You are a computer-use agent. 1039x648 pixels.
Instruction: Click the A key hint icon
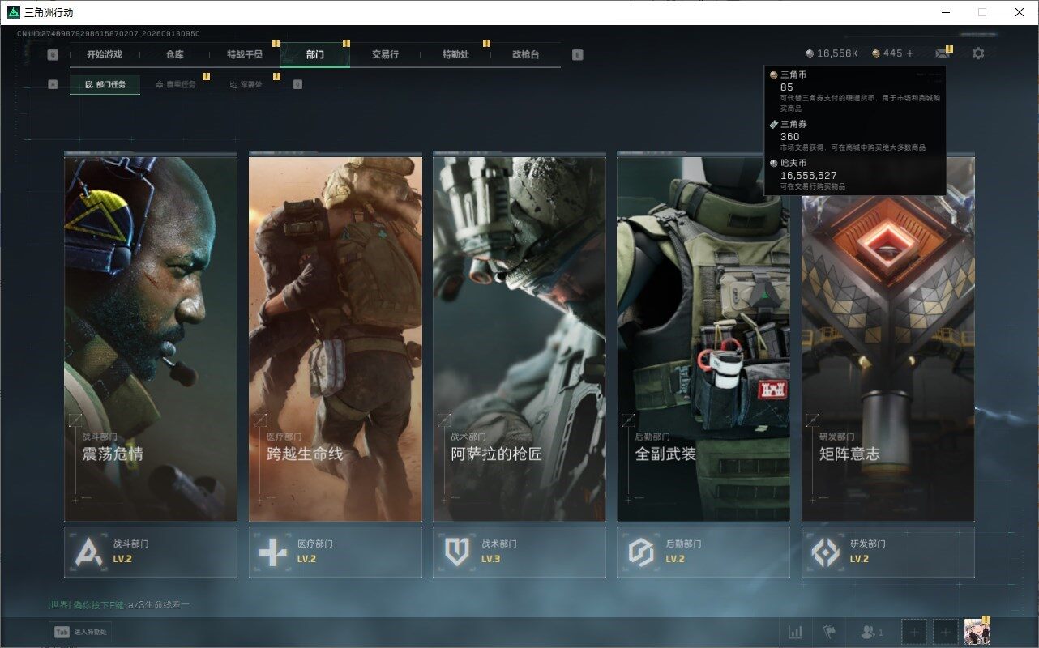coord(53,84)
